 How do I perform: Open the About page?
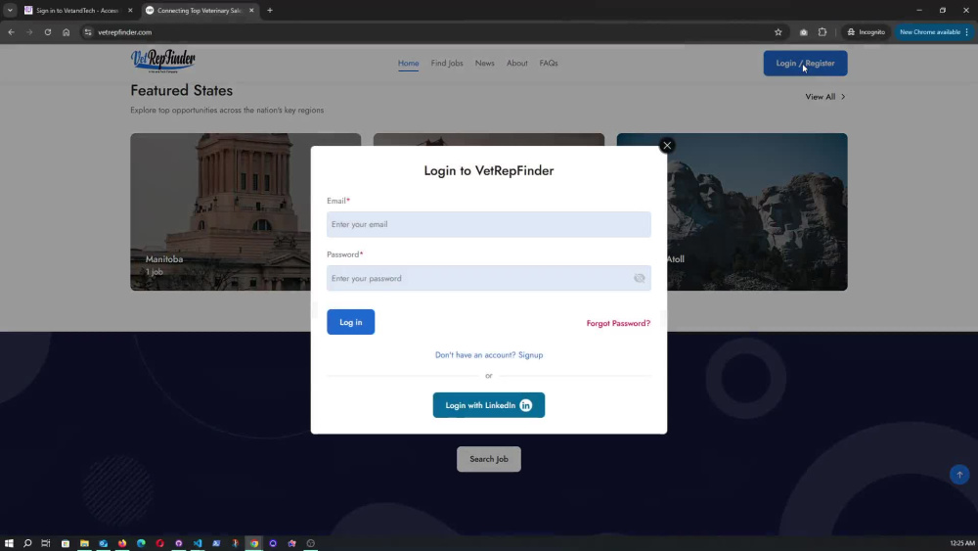(x=517, y=63)
